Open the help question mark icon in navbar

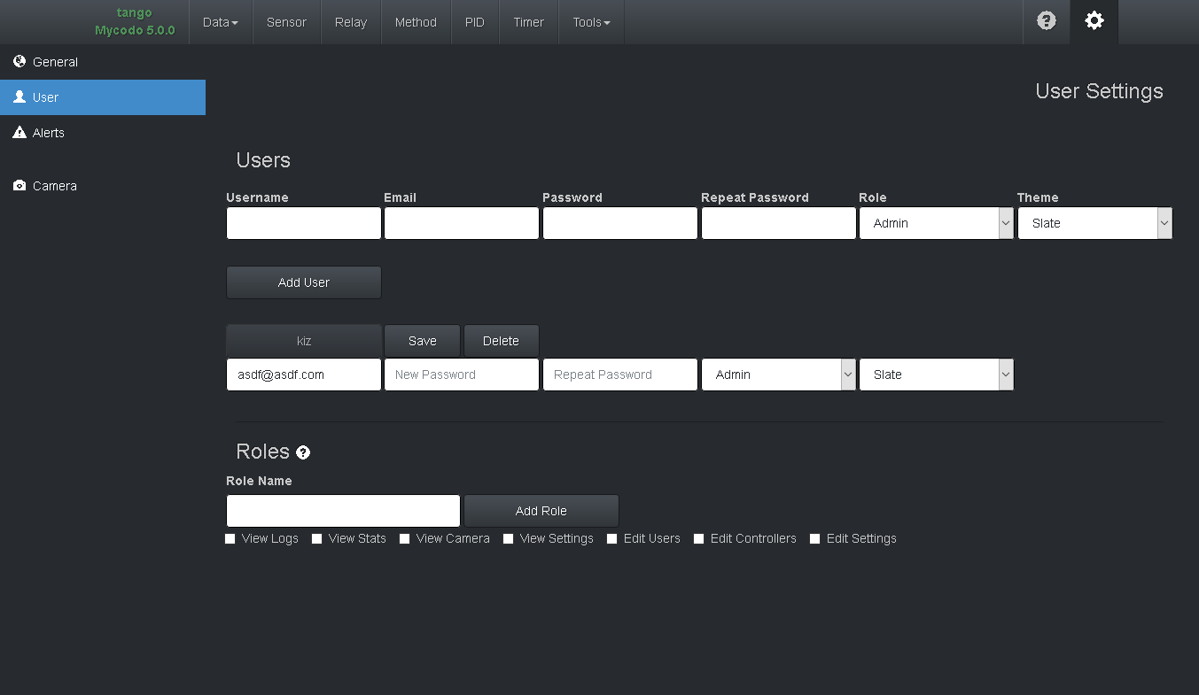(x=1046, y=22)
